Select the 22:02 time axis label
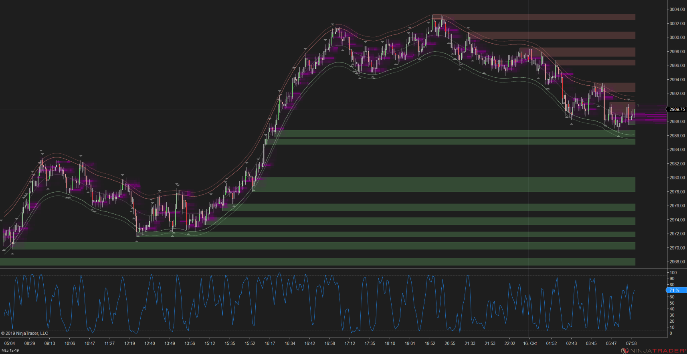This screenshot has height=354, width=687. [510, 343]
